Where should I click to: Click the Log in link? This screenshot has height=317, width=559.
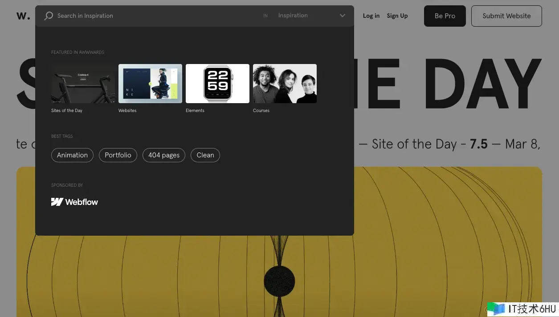click(x=371, y=16)
